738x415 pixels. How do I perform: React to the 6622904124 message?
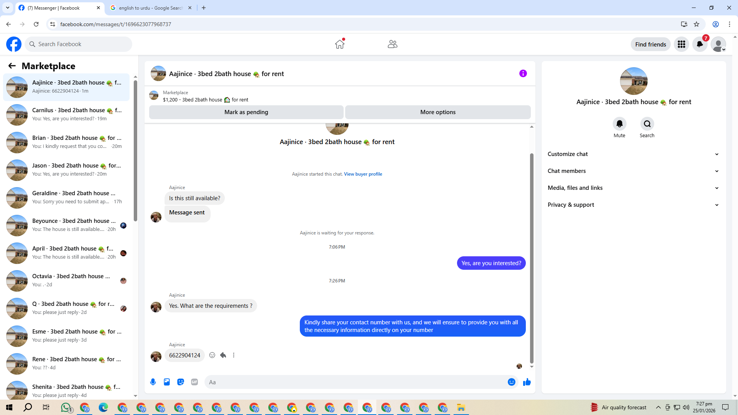coord(212,355)
